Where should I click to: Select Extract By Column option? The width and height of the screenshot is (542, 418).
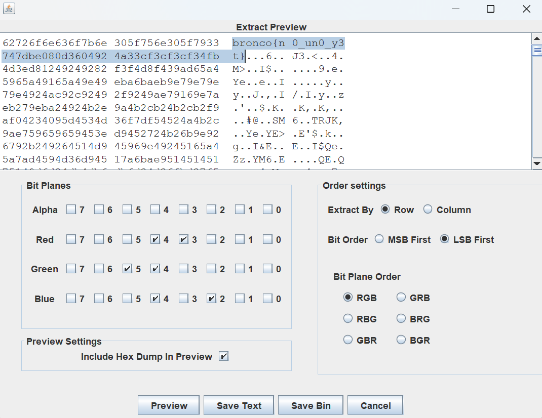(x=428, y=210)
